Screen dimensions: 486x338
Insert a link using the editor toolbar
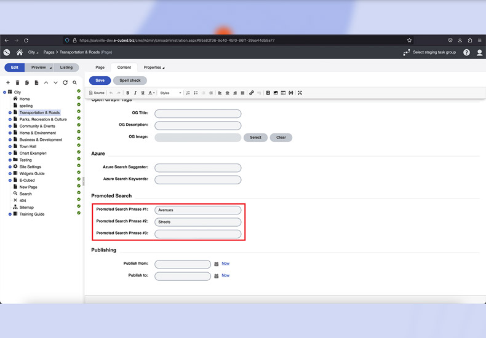pyautogui.click(x=251, y=93)
